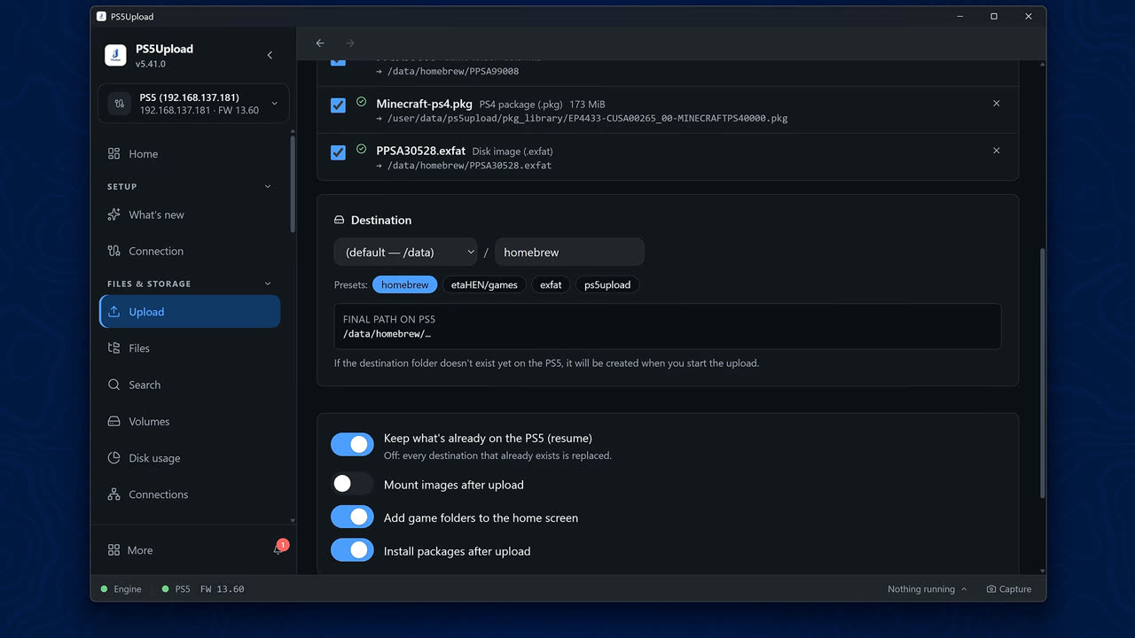Click the forward navigation arrow
The height and width of the screenshot is (638, 1135).
[x=350, y=43]
